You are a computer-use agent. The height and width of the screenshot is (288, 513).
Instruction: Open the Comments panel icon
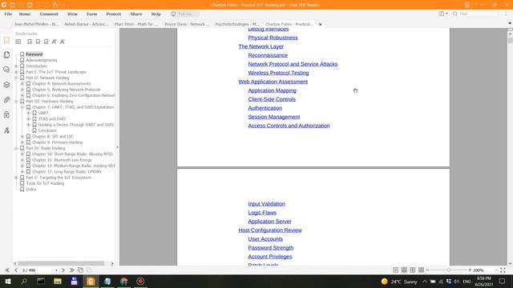tap(6, 70)
